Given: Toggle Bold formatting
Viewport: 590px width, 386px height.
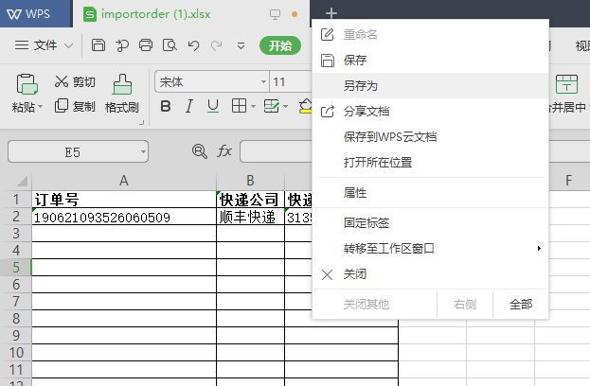Looking at the screenshot, I should [x=166, y=106].
